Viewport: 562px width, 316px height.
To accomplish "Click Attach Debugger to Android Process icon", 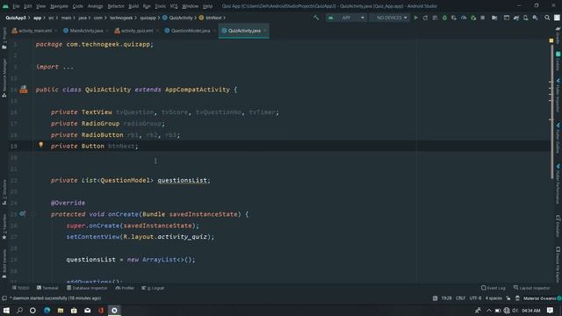I will (x=473, y=18).
